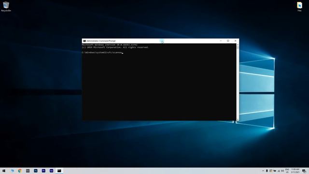Screen dimensions: 309x174
Task: Open the taskbar clock and date
Action: click(295, 171)
